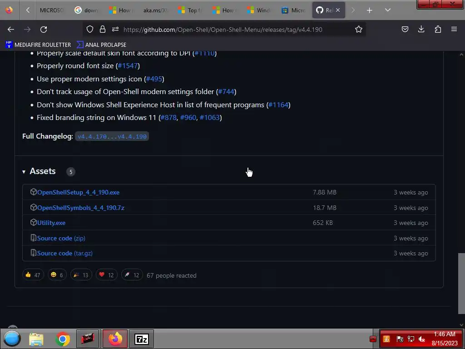The image size is (465, 349).
Task: Bookmark this page with the star icon
Action: point(359,29)
